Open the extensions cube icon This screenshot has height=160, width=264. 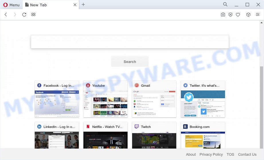(x=248, y=15)
